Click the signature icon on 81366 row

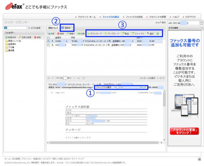point(52,41)
